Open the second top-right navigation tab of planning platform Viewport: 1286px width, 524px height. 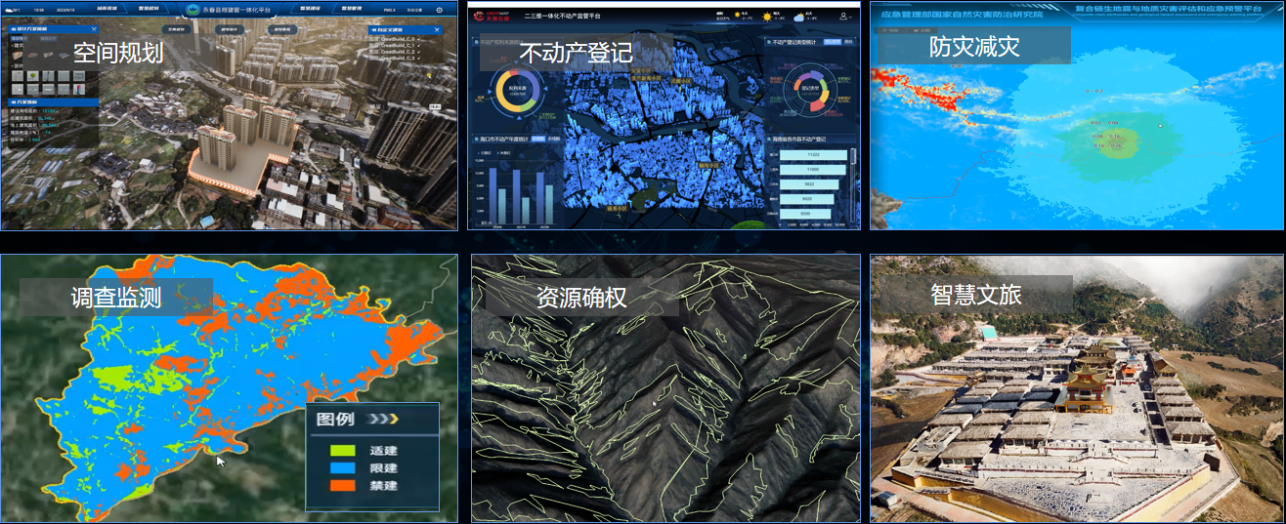pyautogui.click(x=350, y=9)
